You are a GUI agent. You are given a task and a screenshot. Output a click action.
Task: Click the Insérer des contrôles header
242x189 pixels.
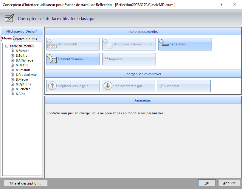click(143, 32)
